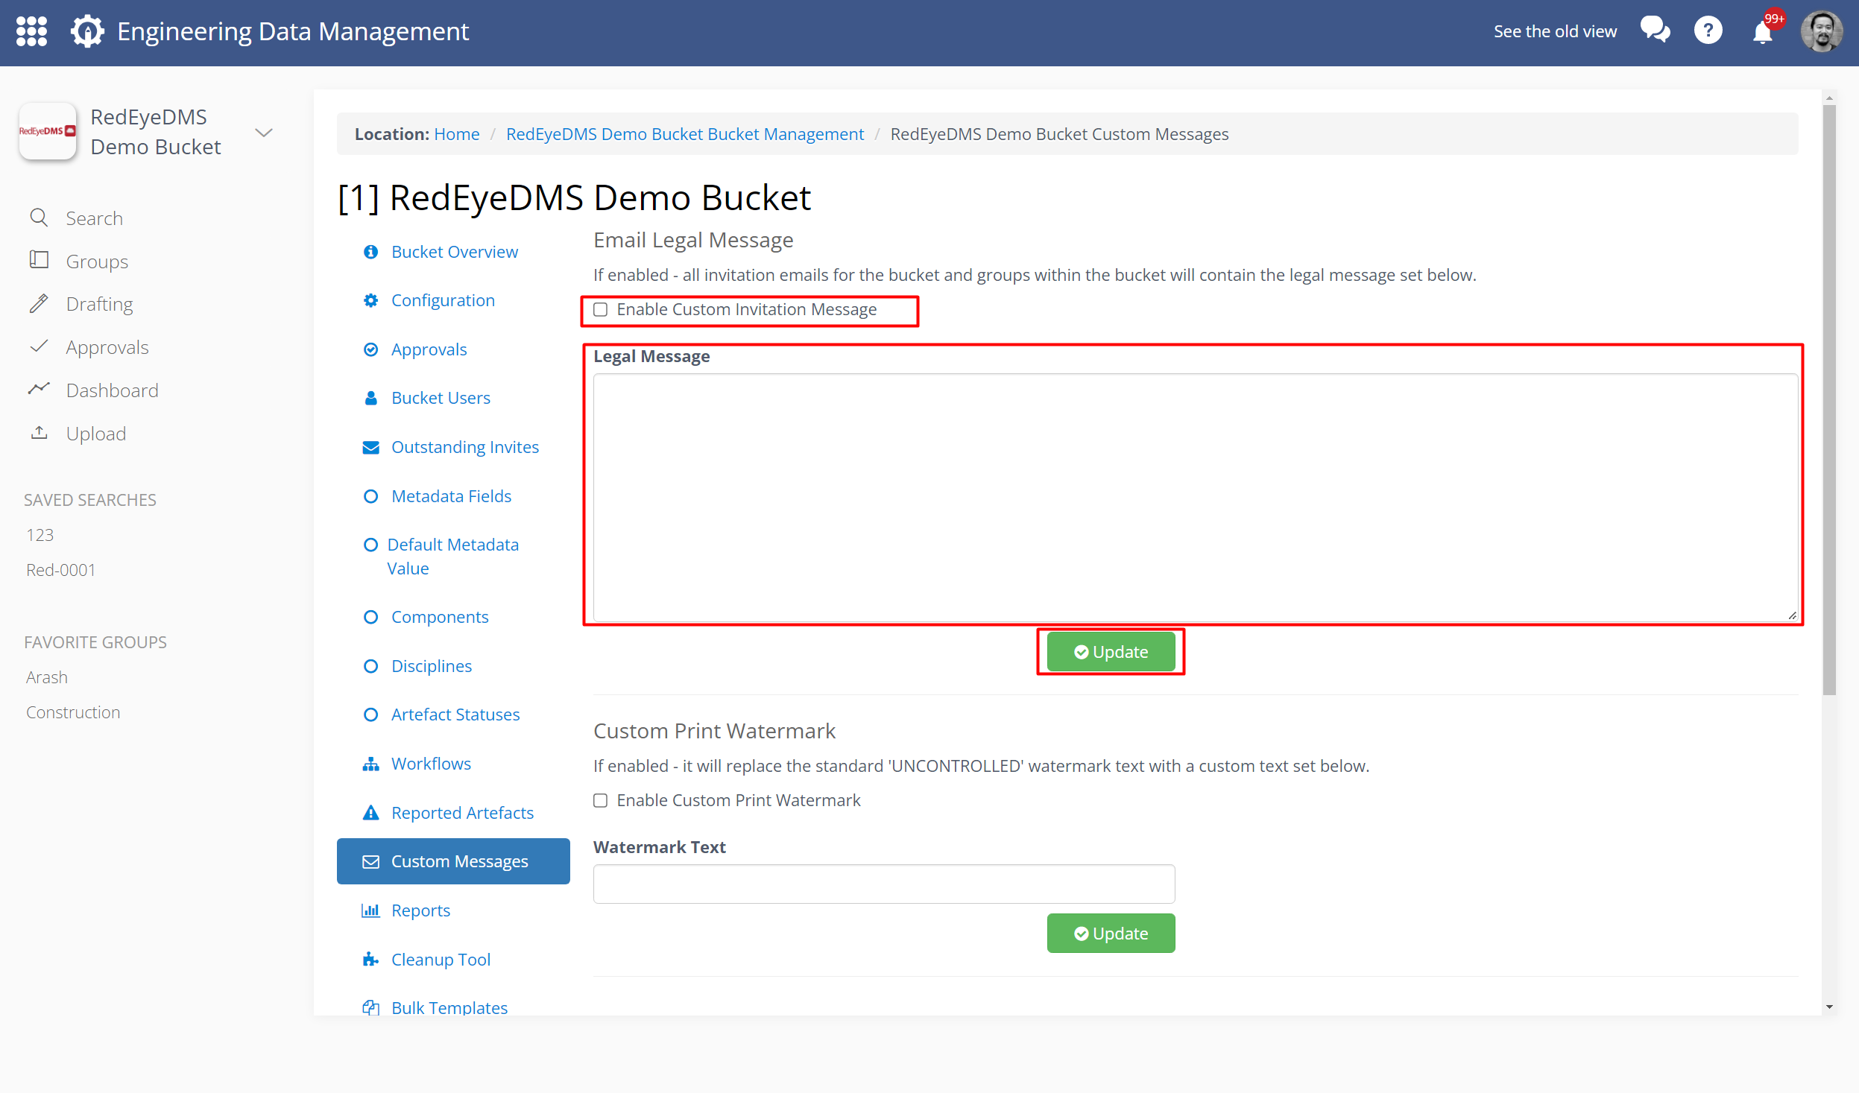Click the Engineering Data Management gear logo
Viewport: 1859px width, 1093px height.
tap(87, 31)
